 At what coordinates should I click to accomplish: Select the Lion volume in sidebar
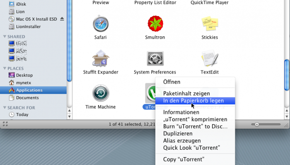17,12
